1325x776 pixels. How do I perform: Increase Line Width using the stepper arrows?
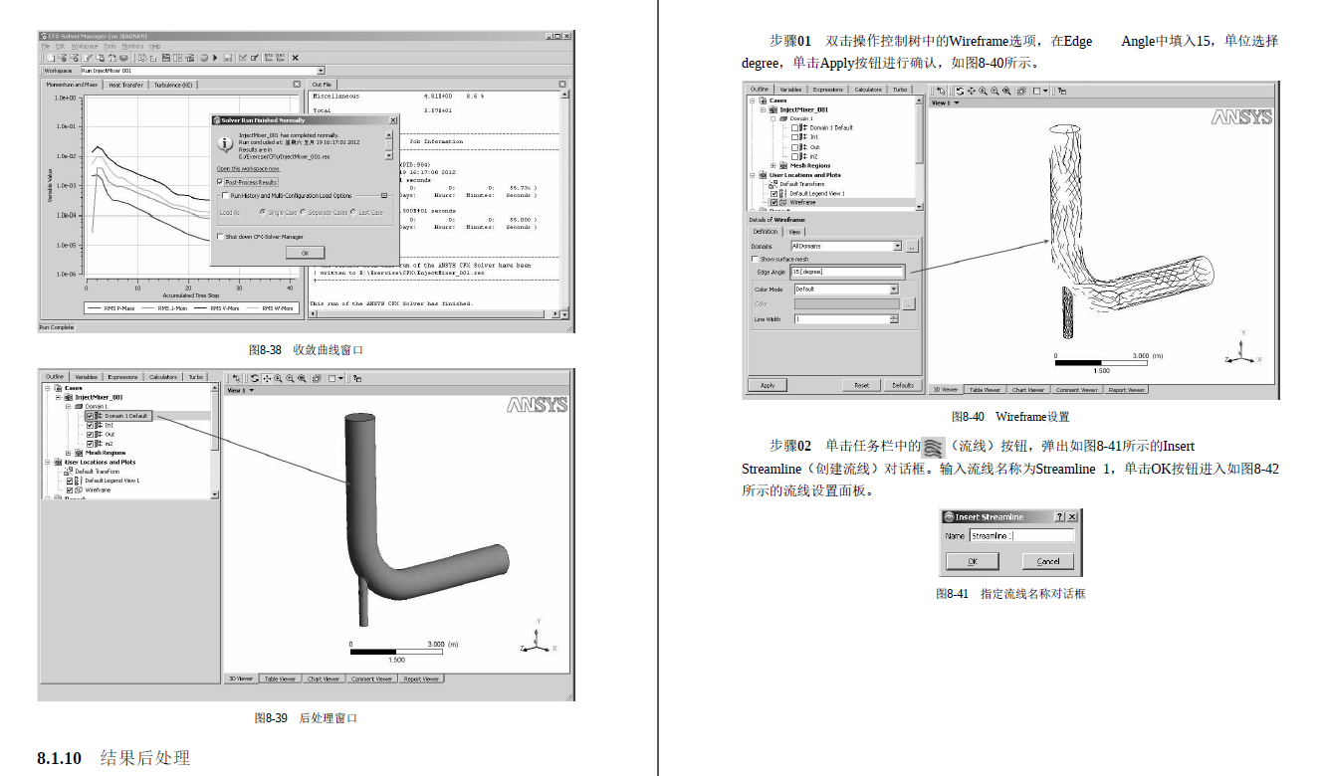coord(894,318)
